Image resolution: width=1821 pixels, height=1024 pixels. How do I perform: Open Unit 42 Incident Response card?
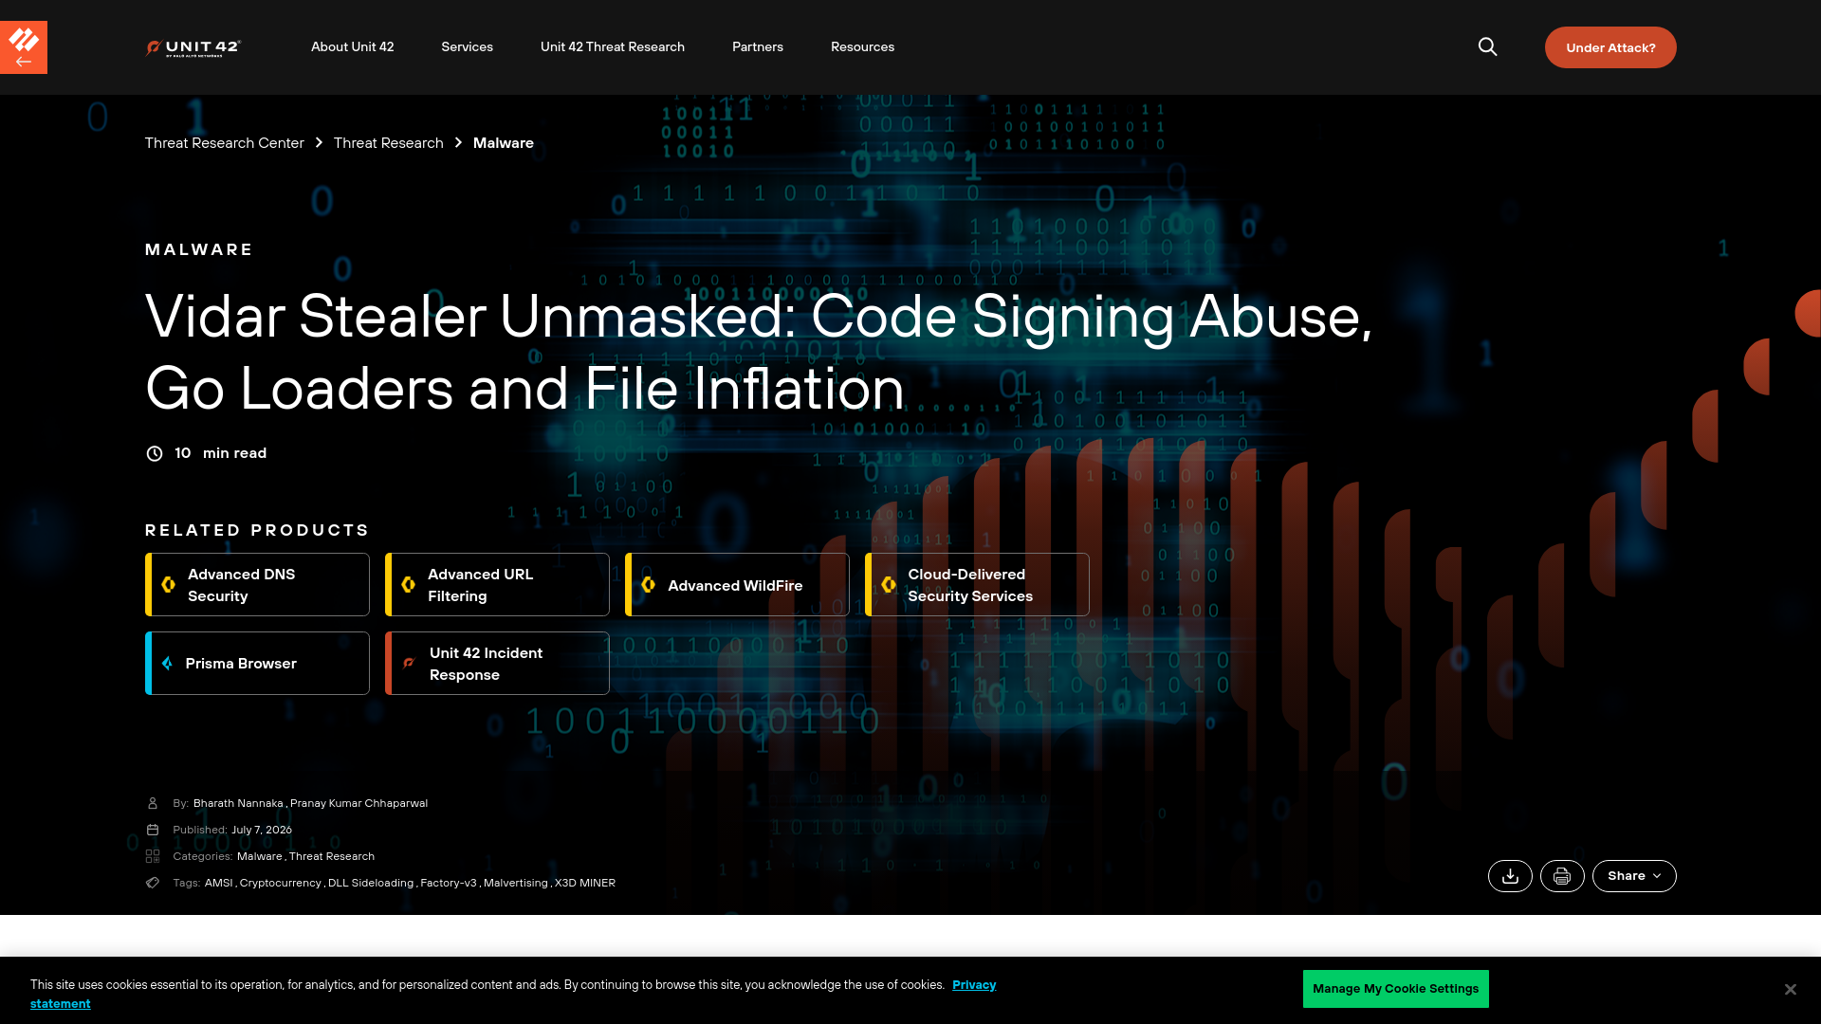(x=497, y=664)
